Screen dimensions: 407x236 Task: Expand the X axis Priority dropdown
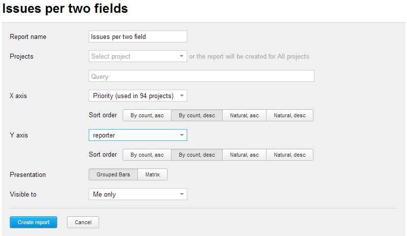point(137,96)
